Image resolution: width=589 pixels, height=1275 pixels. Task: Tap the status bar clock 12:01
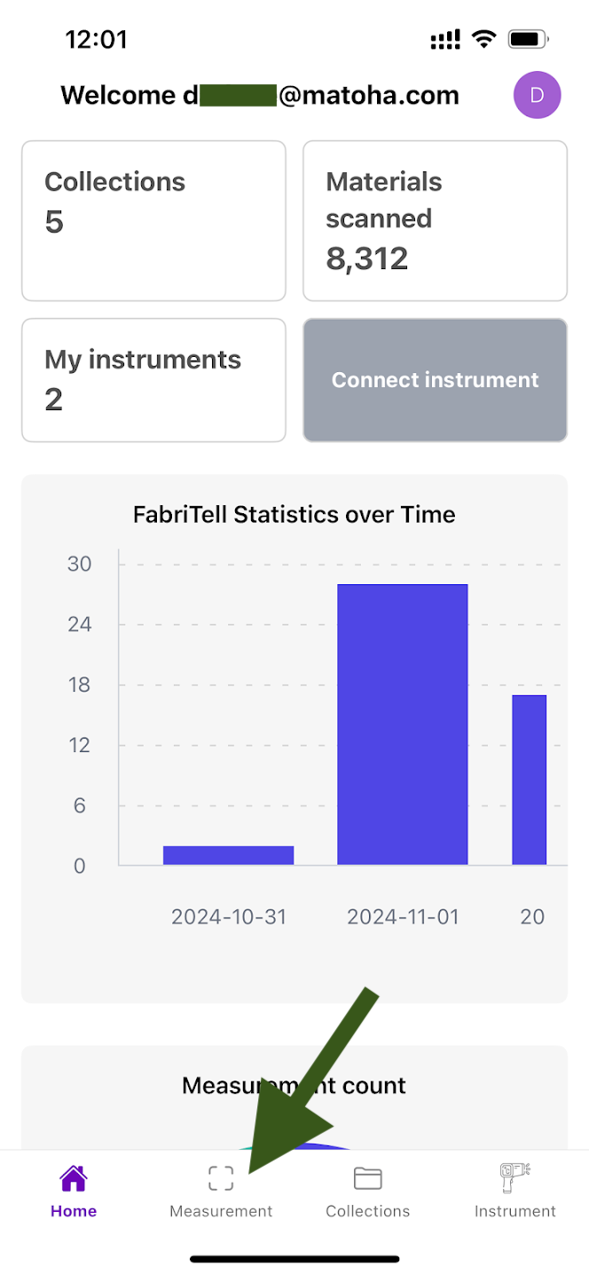click(97, 39)
